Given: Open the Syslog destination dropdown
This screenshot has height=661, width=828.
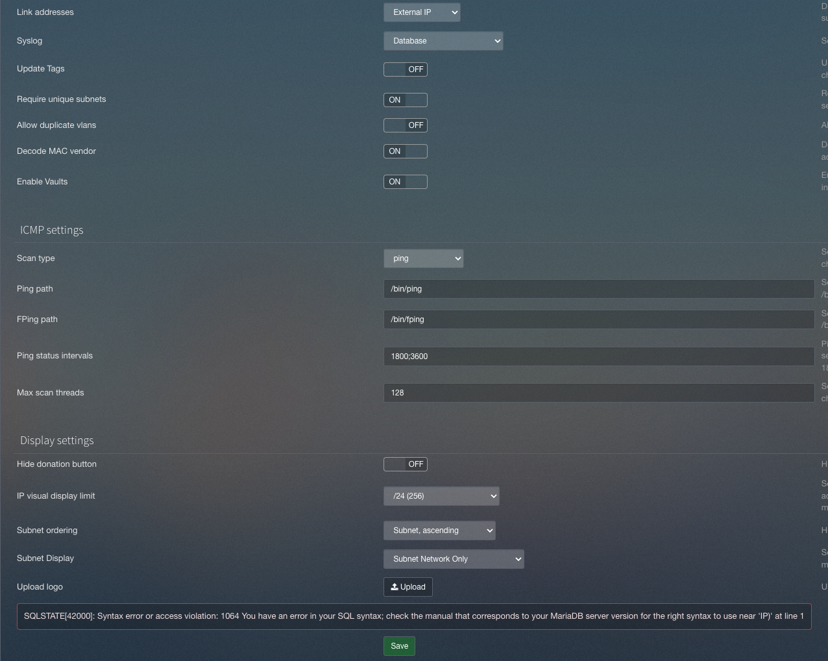Looking at the screenshot, I should pyautogui.click(x=443, y=40).
